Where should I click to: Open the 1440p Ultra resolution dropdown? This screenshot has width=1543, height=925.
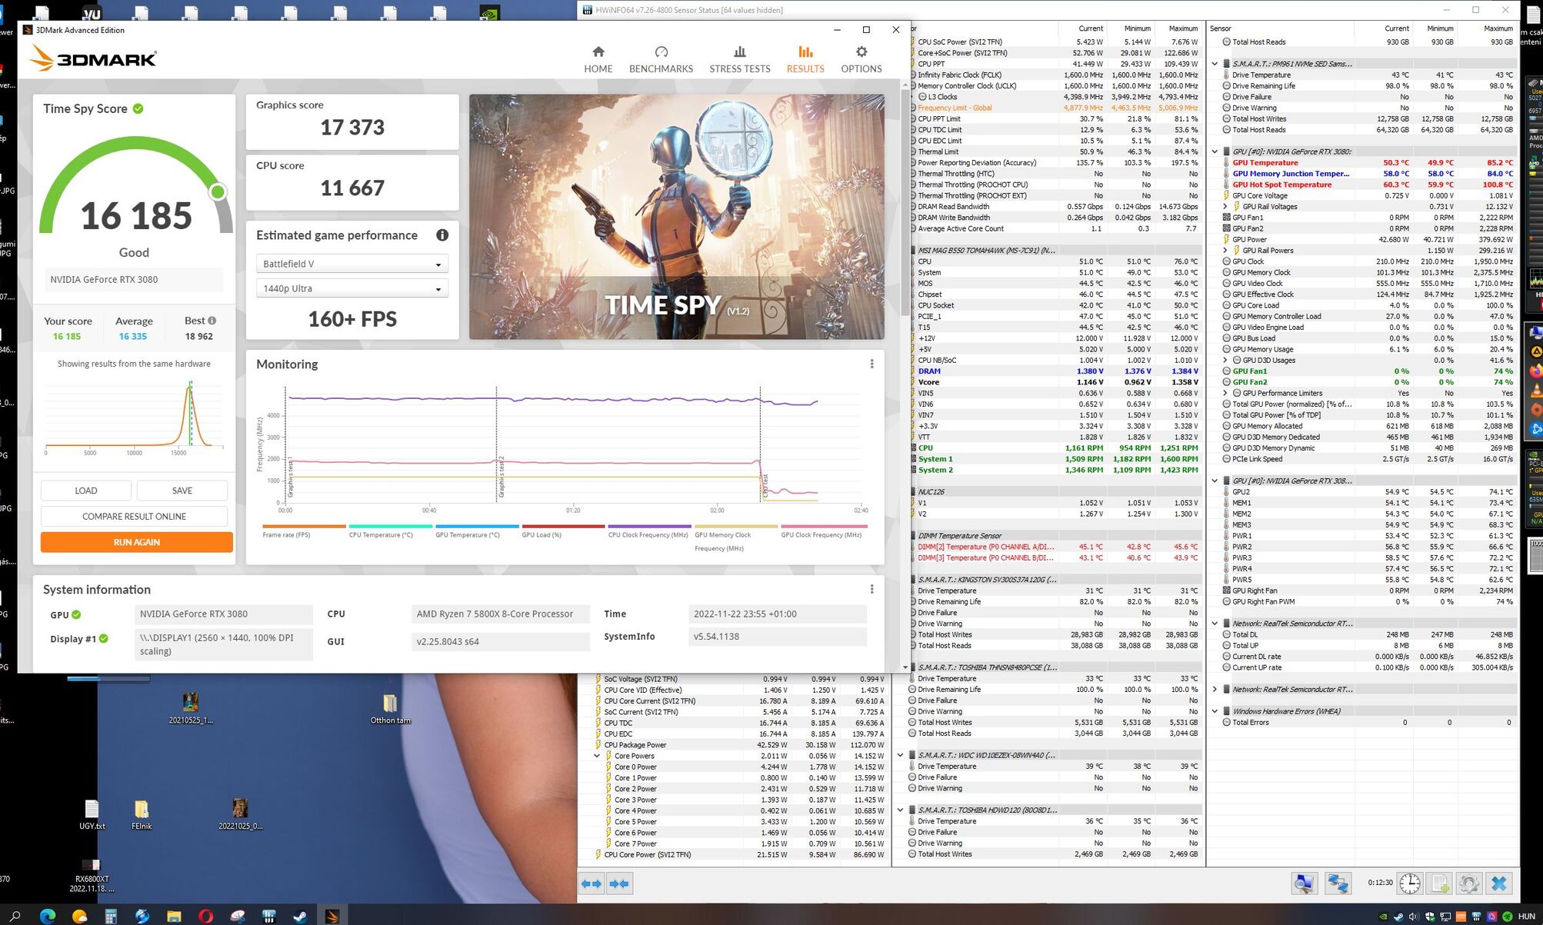[x=352, y=288]
